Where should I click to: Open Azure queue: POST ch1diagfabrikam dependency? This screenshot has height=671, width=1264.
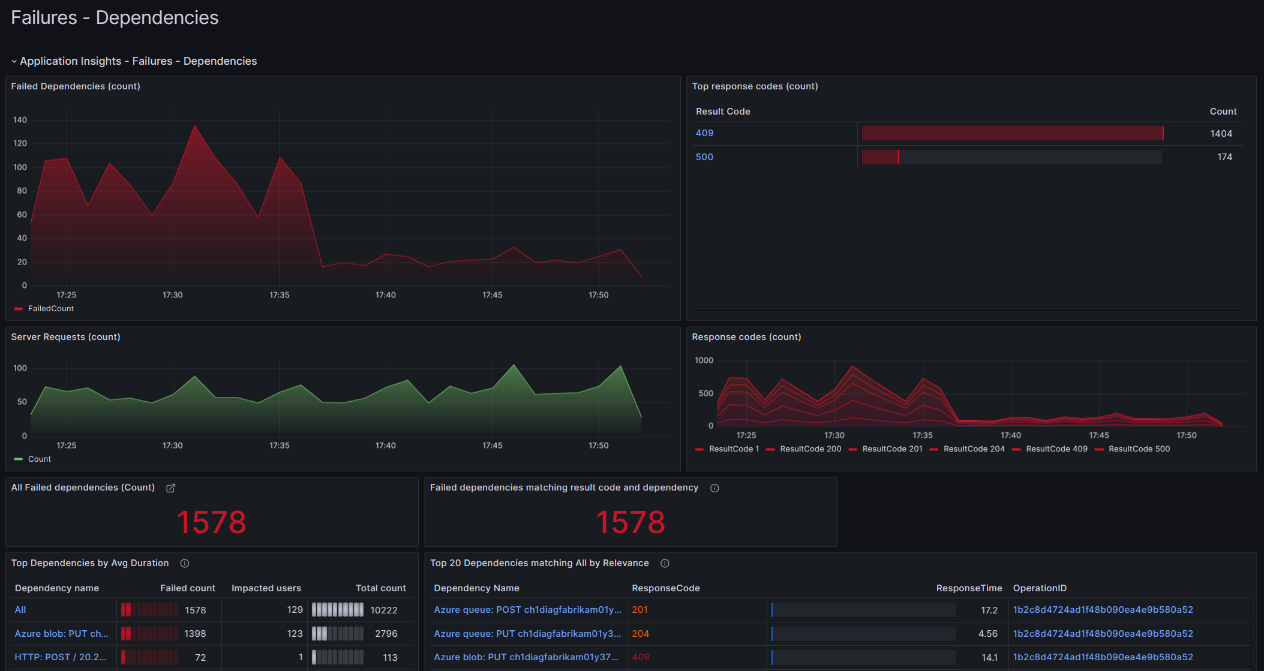point(527,610)
